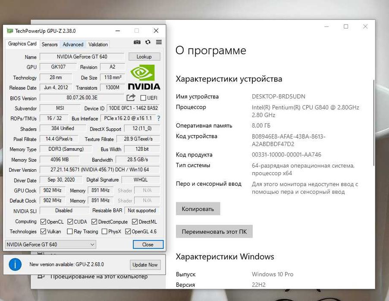Click the Resizable BAR value Not supported
The height and width of the screenshot is (301, 389).
[142, 211]
